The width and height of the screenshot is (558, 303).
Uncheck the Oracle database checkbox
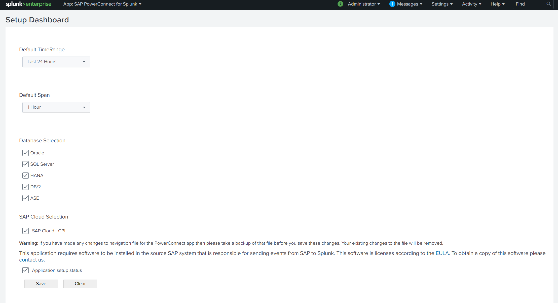pyautogui.click(x=25, y=153)
